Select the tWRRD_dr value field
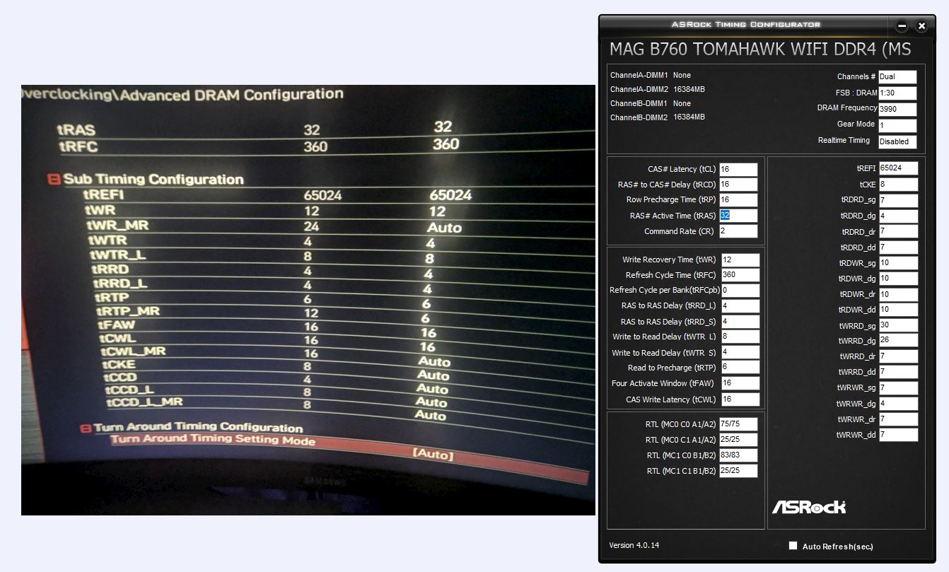 898,356
